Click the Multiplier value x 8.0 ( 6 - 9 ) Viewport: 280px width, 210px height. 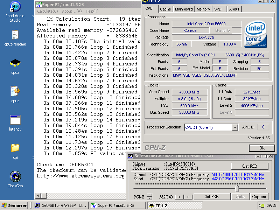(189, 99)
